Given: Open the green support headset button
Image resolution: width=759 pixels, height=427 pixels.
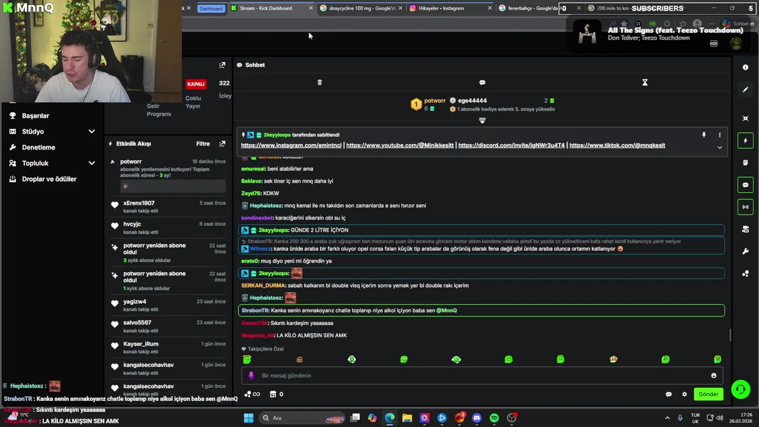Looking at the screenshot, I should 741,390.
